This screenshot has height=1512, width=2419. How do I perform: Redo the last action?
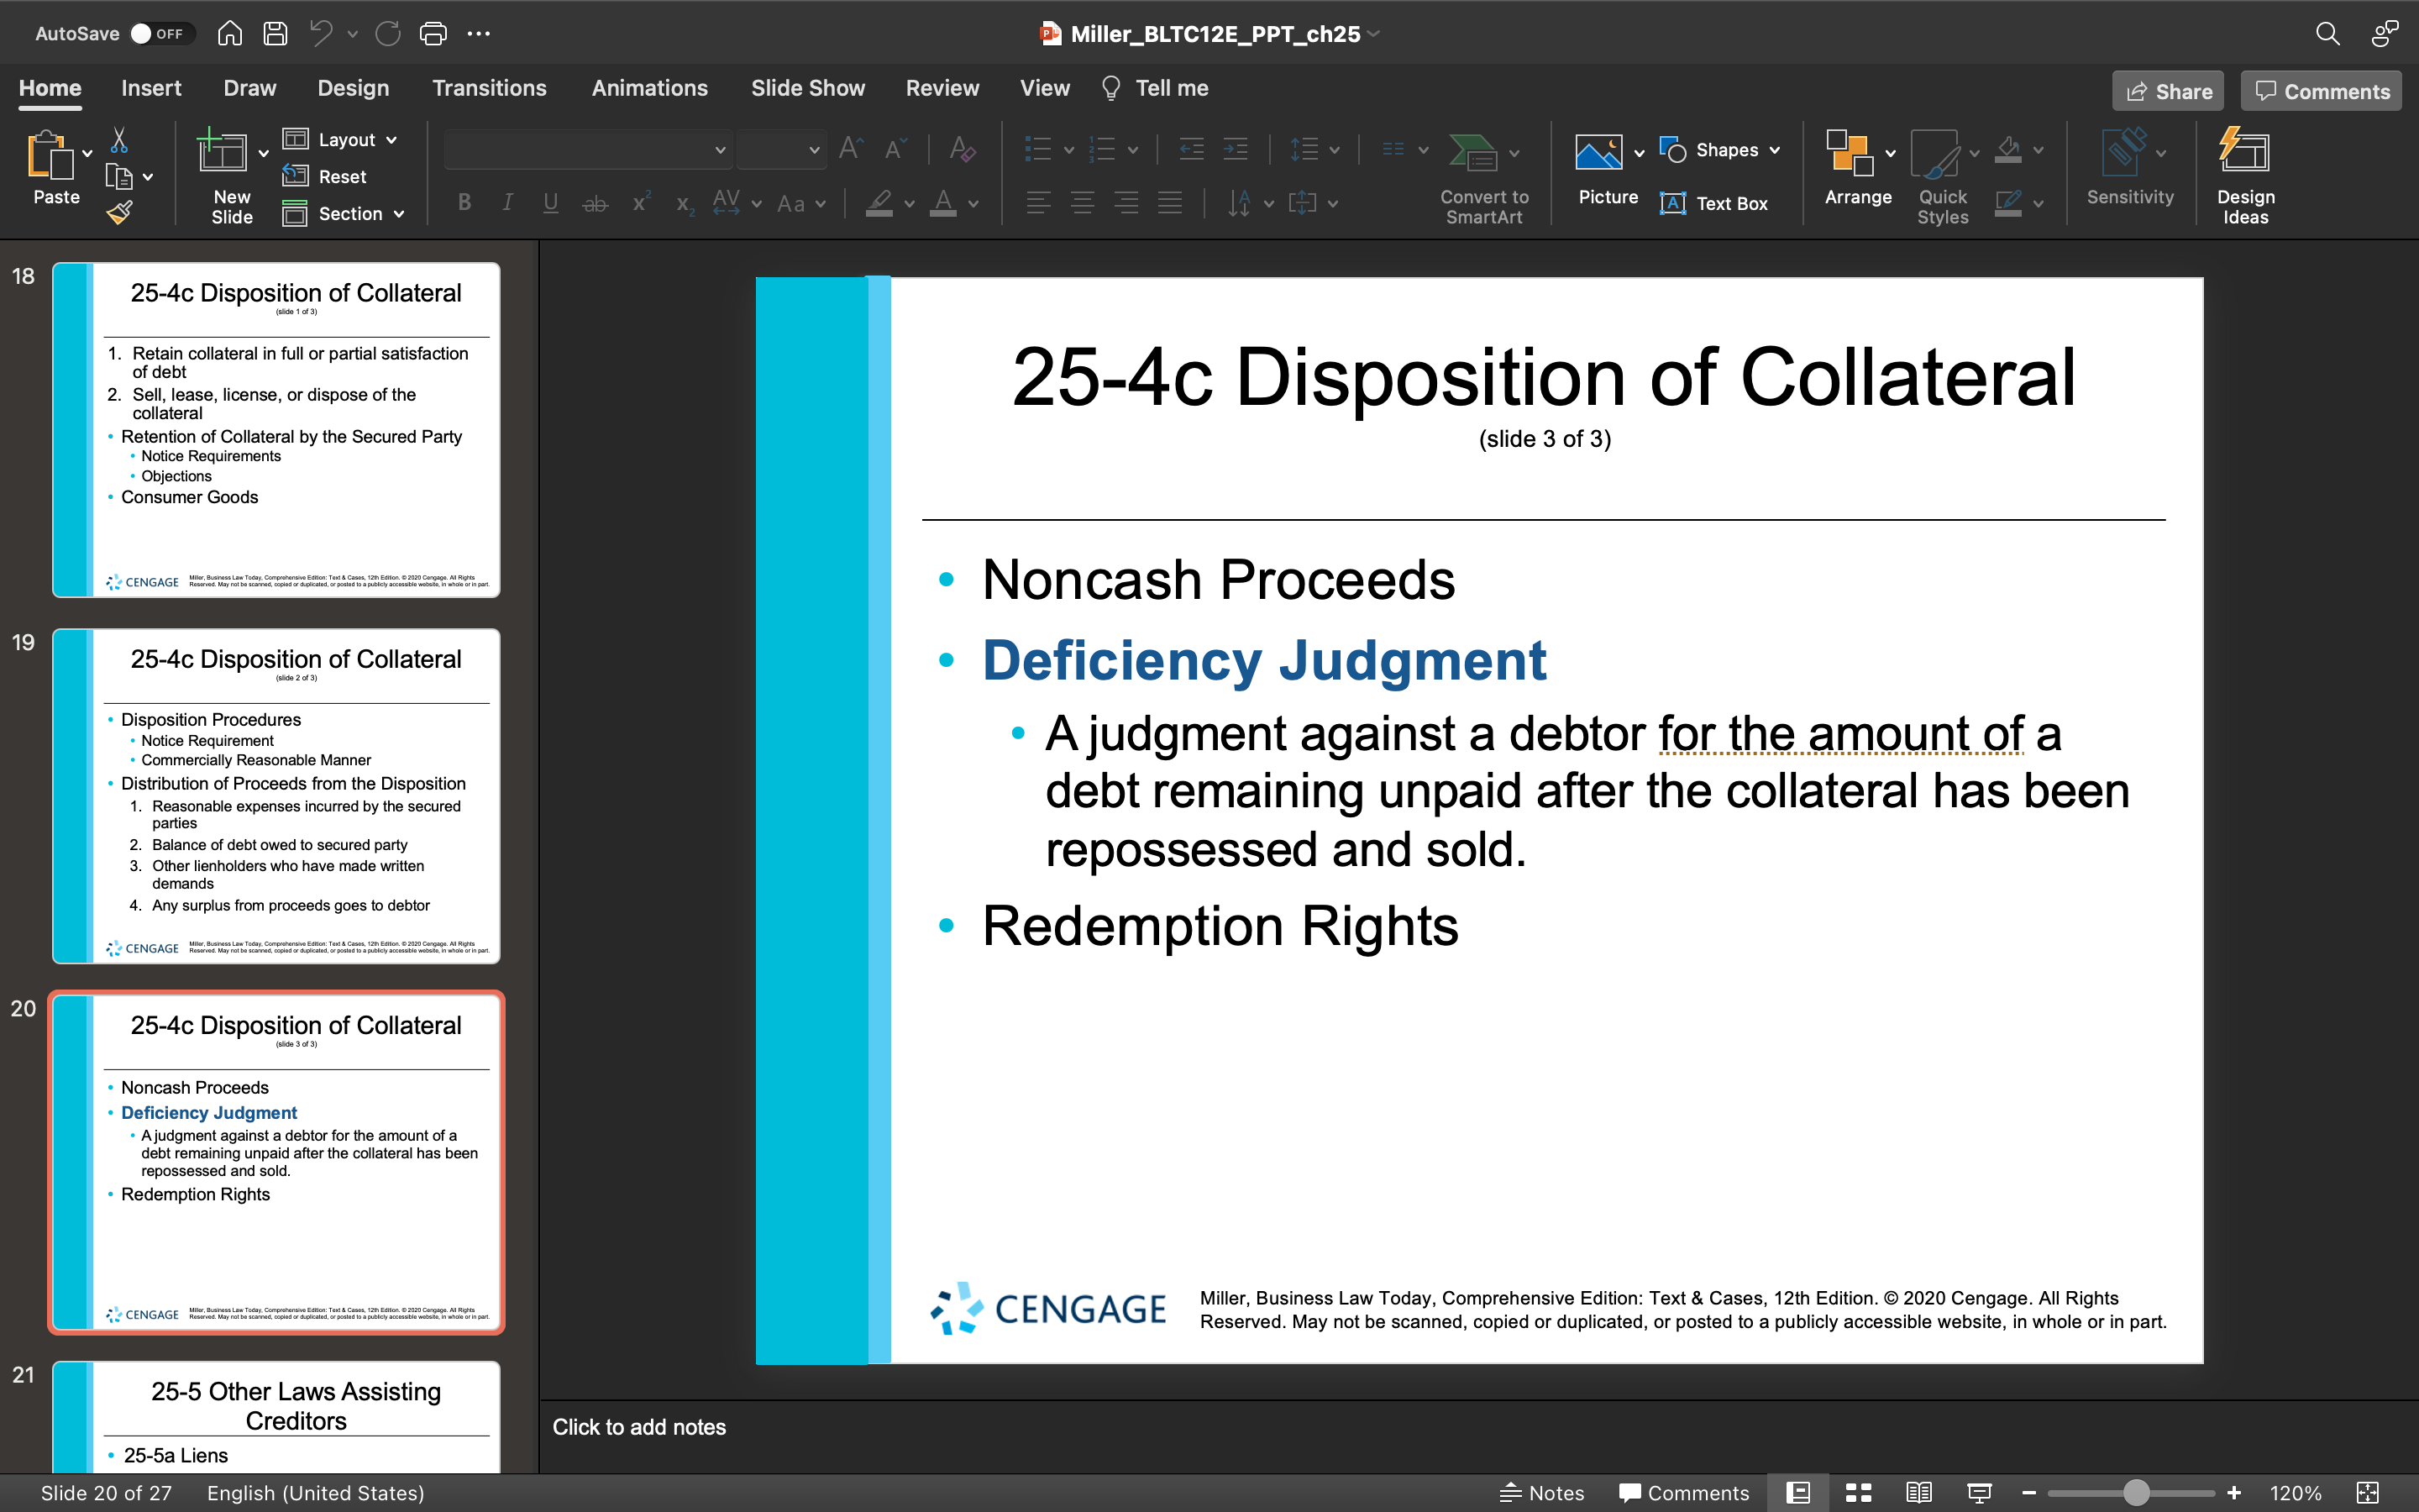click(x=388, y=33)
